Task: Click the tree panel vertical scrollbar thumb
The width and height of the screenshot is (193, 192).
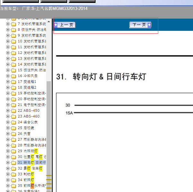Action: [x=49, y=136]
